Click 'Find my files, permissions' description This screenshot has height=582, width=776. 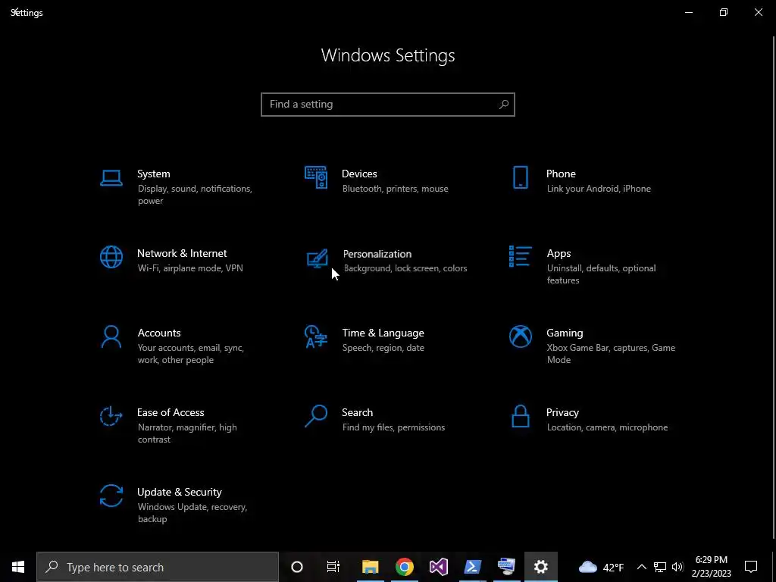pos(393,427)
